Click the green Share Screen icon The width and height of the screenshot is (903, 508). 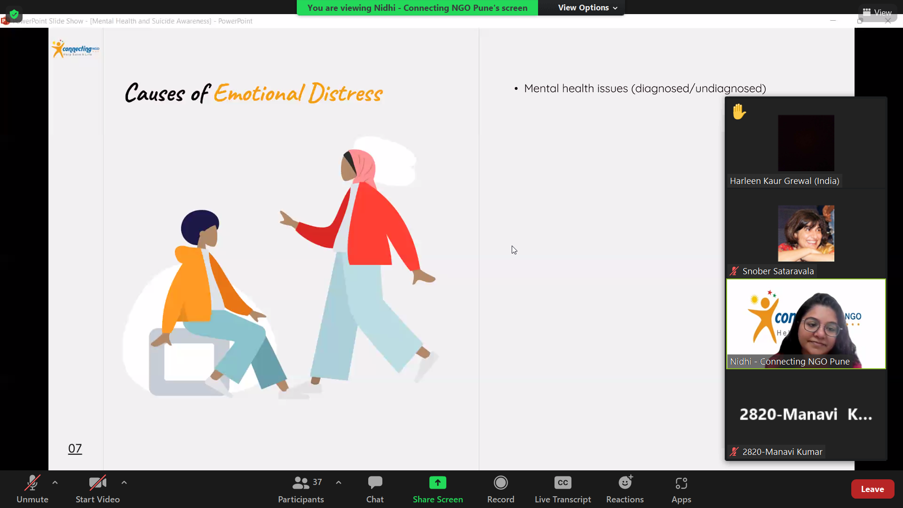click(437, 483)
